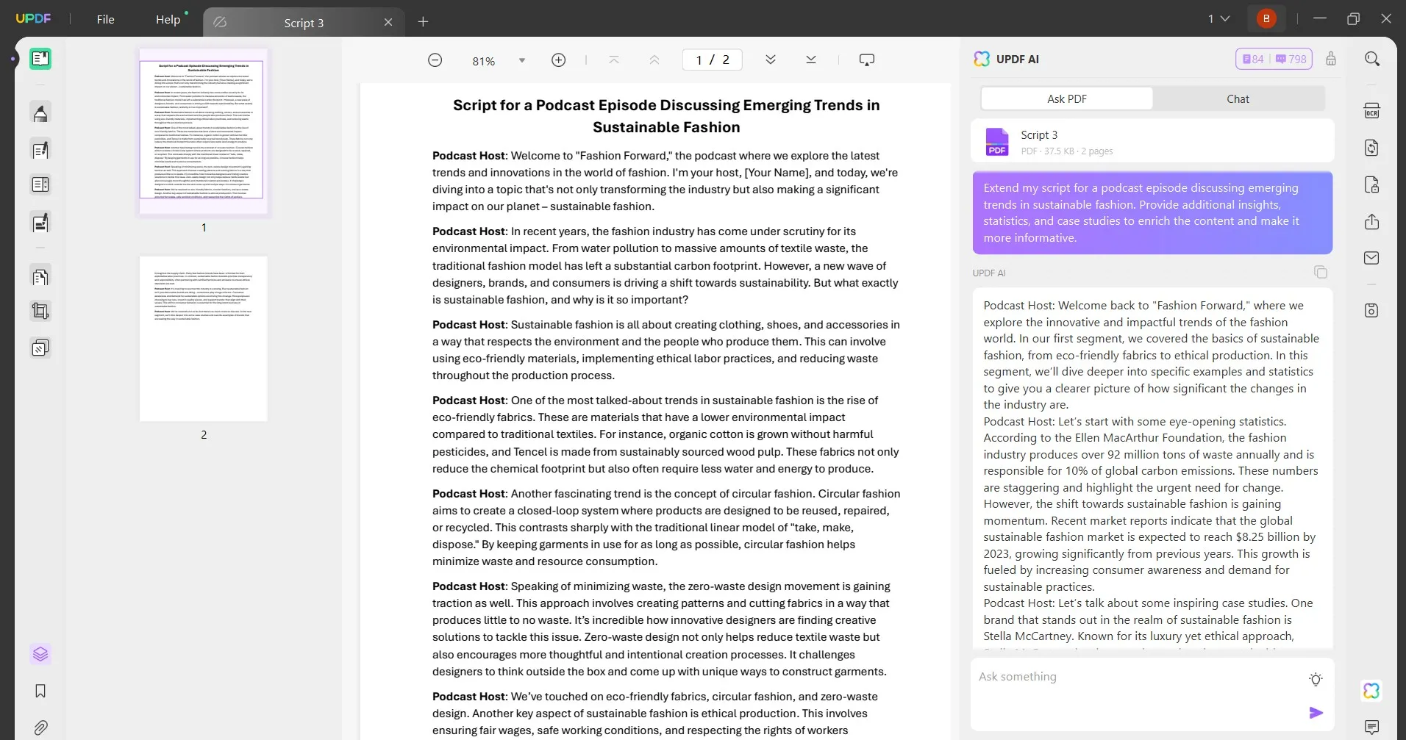The image size is (1406, 740).
Task: Go to the previous page
Action: point(654,60)
